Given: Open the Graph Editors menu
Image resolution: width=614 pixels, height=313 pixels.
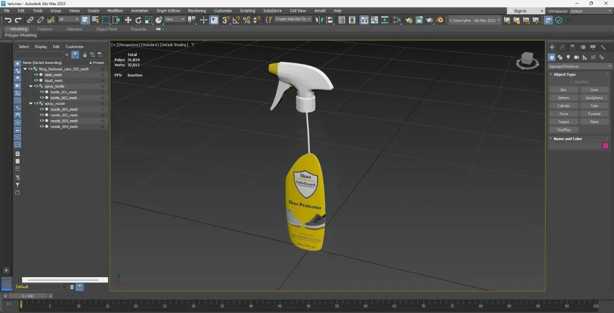Looking at the screenshot, I should [168, 11].
